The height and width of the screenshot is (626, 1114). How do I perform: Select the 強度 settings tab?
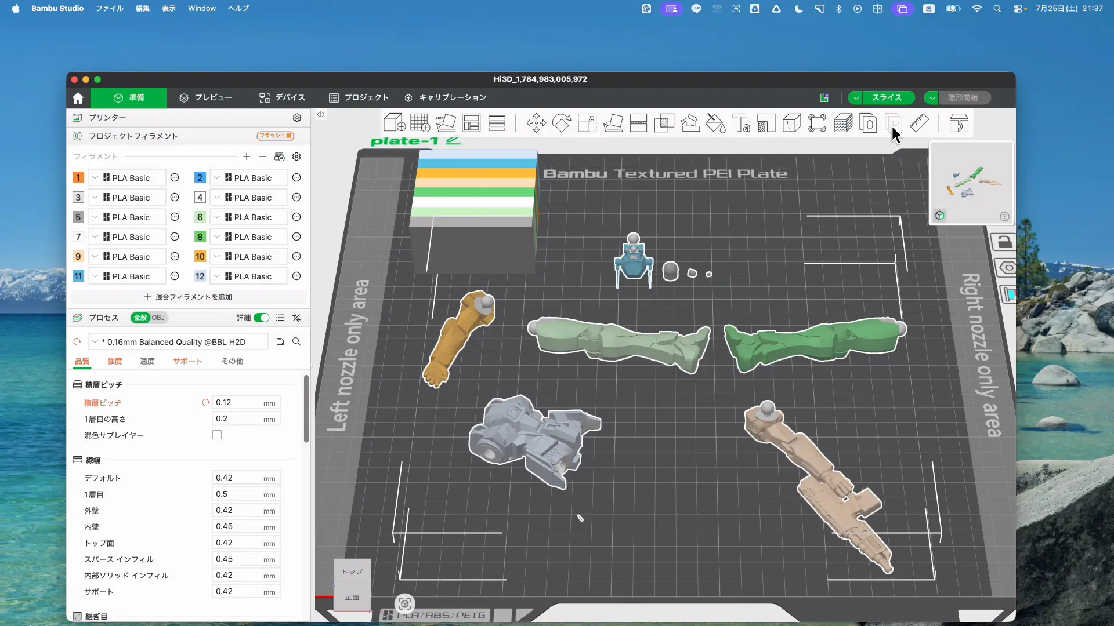click(x=114, y=361)
